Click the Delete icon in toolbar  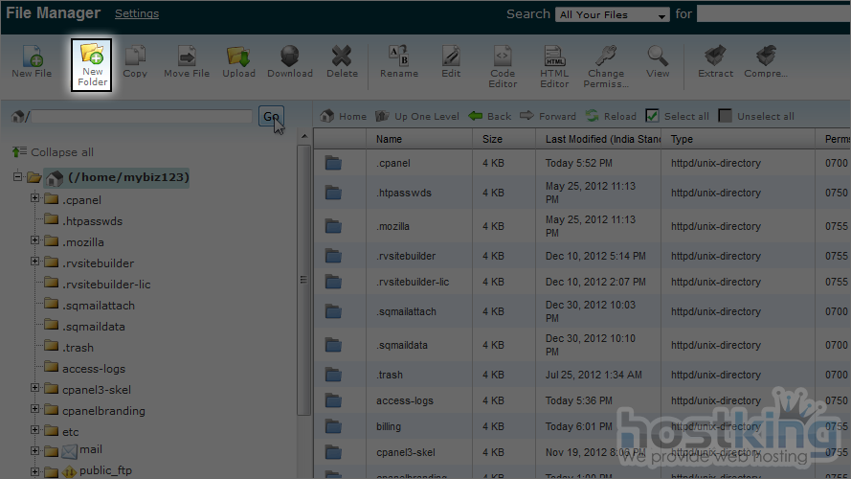click(x=342, y=61)
